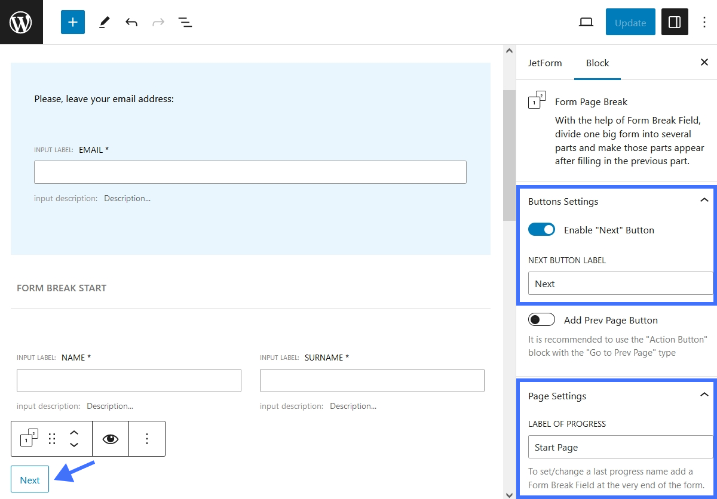Turn on Add Prev Page Button
717x499 pixels.
click(x=541, y=319)
